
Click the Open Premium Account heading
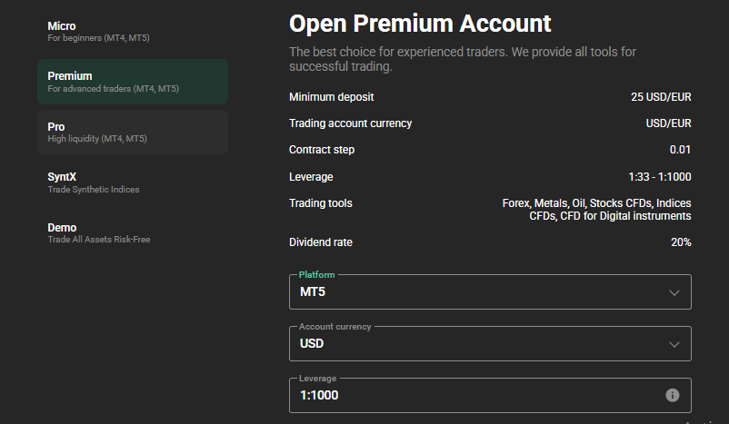click(x=420, y=24)
